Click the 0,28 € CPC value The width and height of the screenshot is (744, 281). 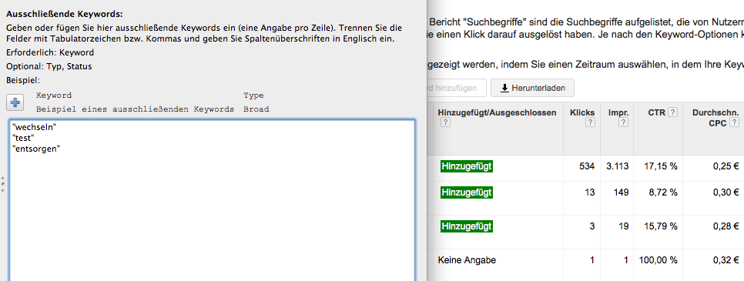tap(726, 226)
